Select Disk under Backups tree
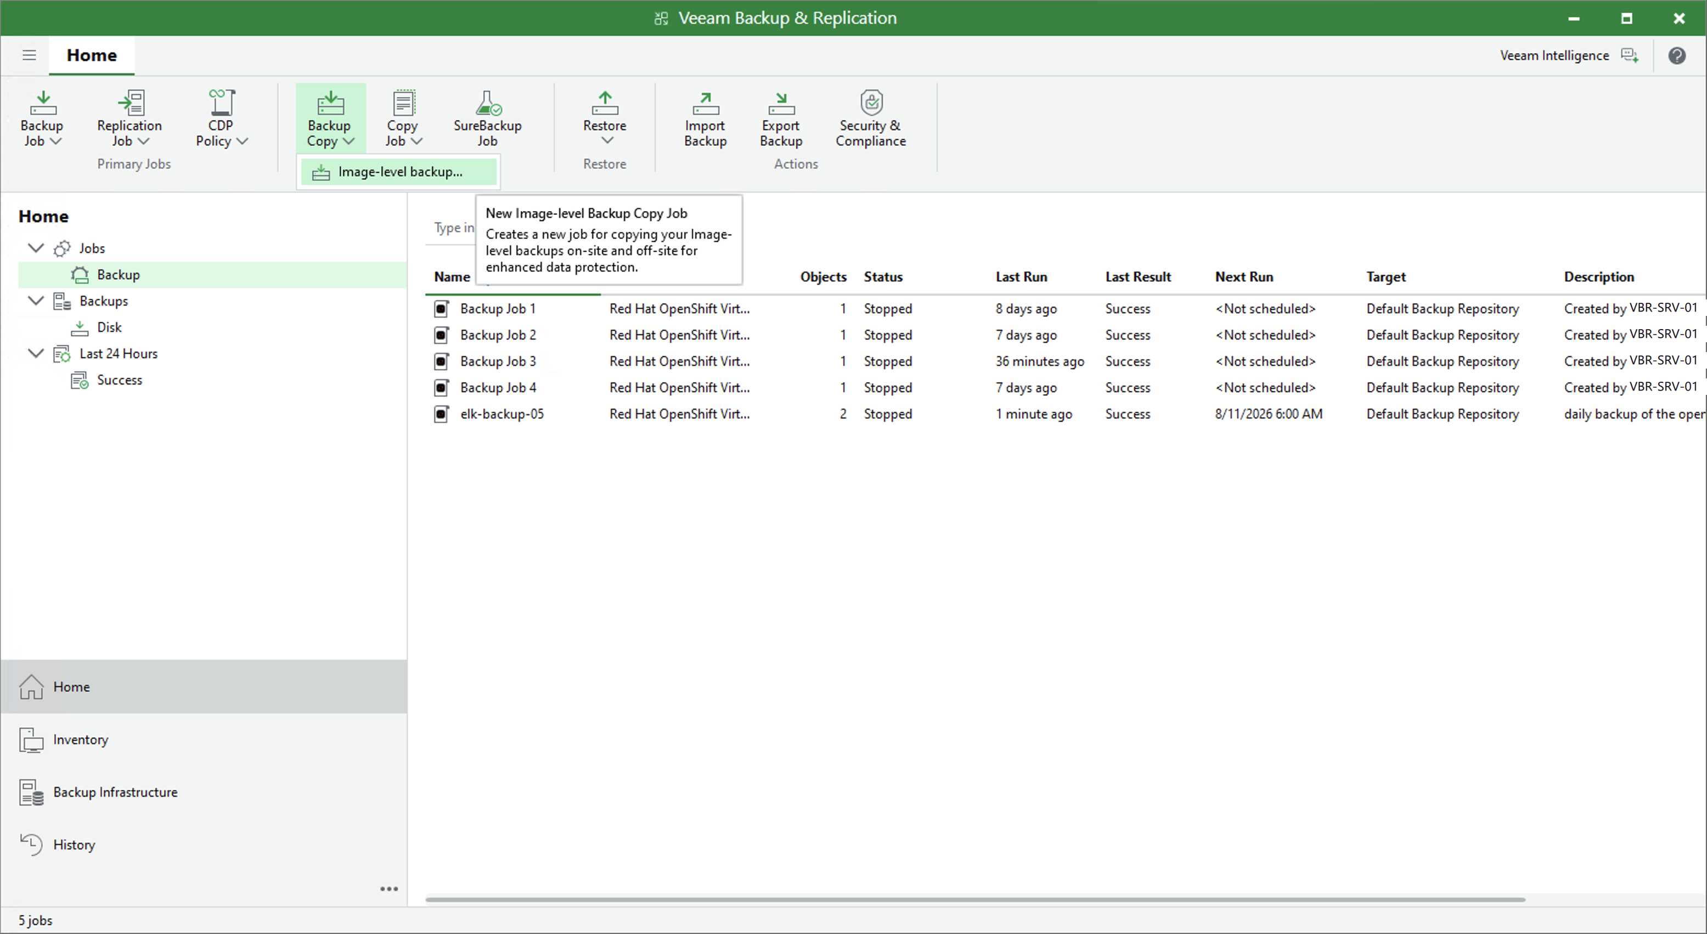This screenshot has height=934, width=1707. coord(109,327)
